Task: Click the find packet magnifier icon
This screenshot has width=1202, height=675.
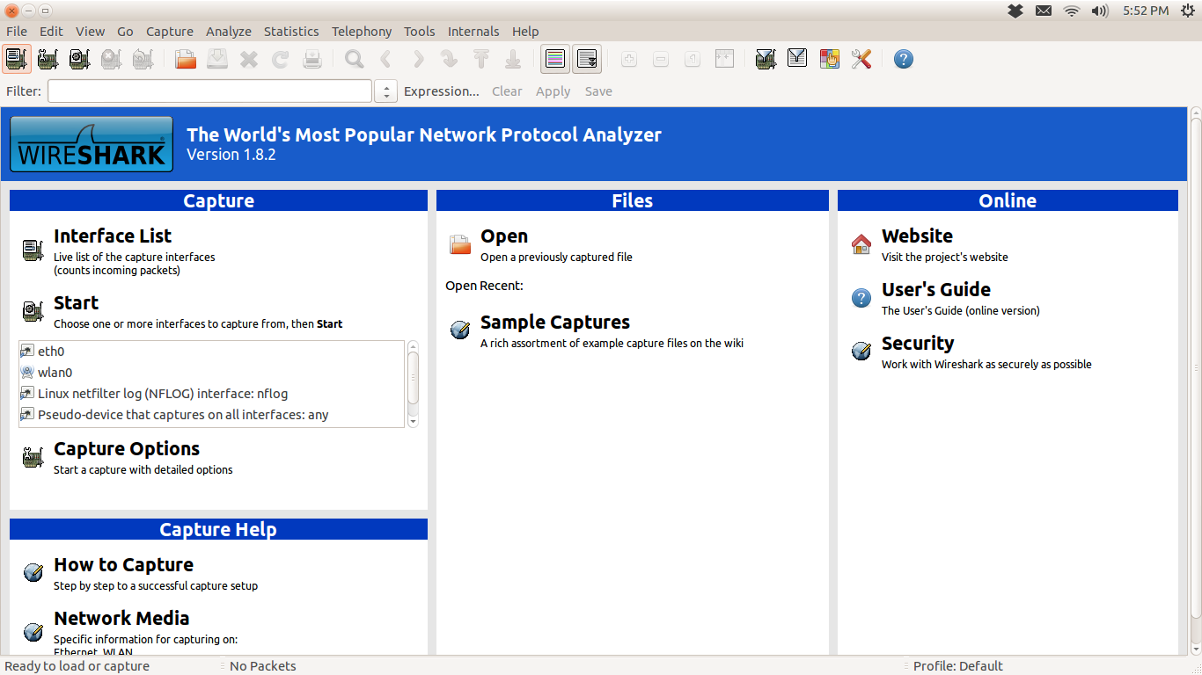Action: click(x=355, y=59)
